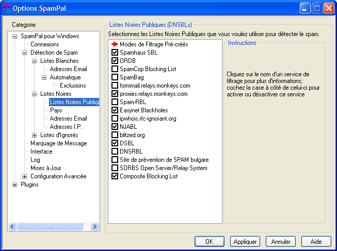This screenshot has width=337, height=251.
Task: Click the SpamPal umbrella icon in title bar
Action: pyautogui.click(x=6, y=8)
